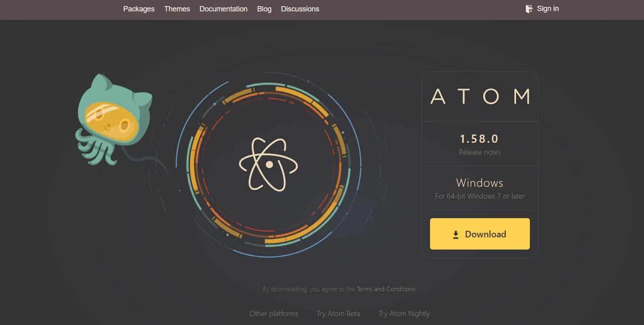
Task: Visit the Blog page
Action: click(x=264, y=9)
